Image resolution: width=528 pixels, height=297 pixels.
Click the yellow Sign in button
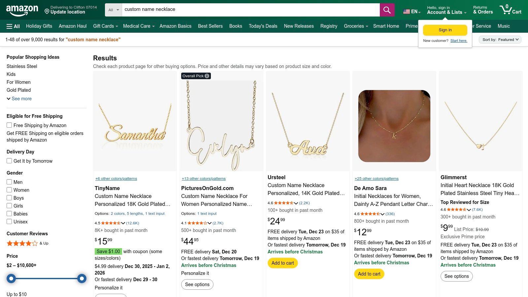click(445, 30)
